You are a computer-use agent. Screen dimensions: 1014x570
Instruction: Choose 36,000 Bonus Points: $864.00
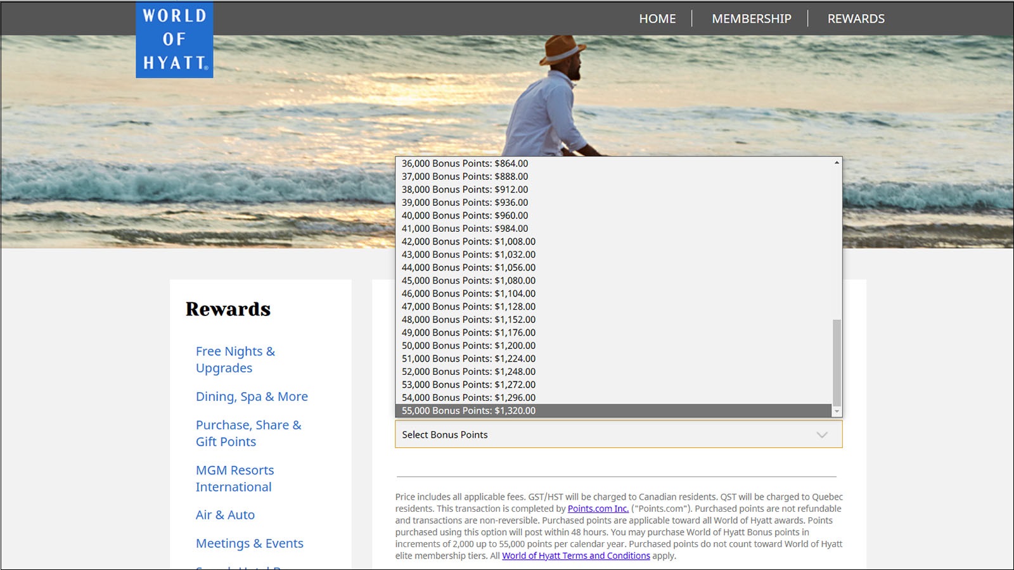pos(613,163)
